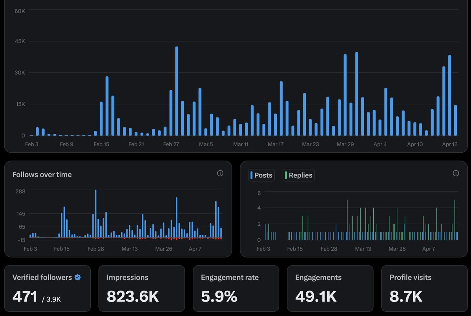471x316 pixels.
Task: Click the 471 verified followers value
Action: [25, 296]
